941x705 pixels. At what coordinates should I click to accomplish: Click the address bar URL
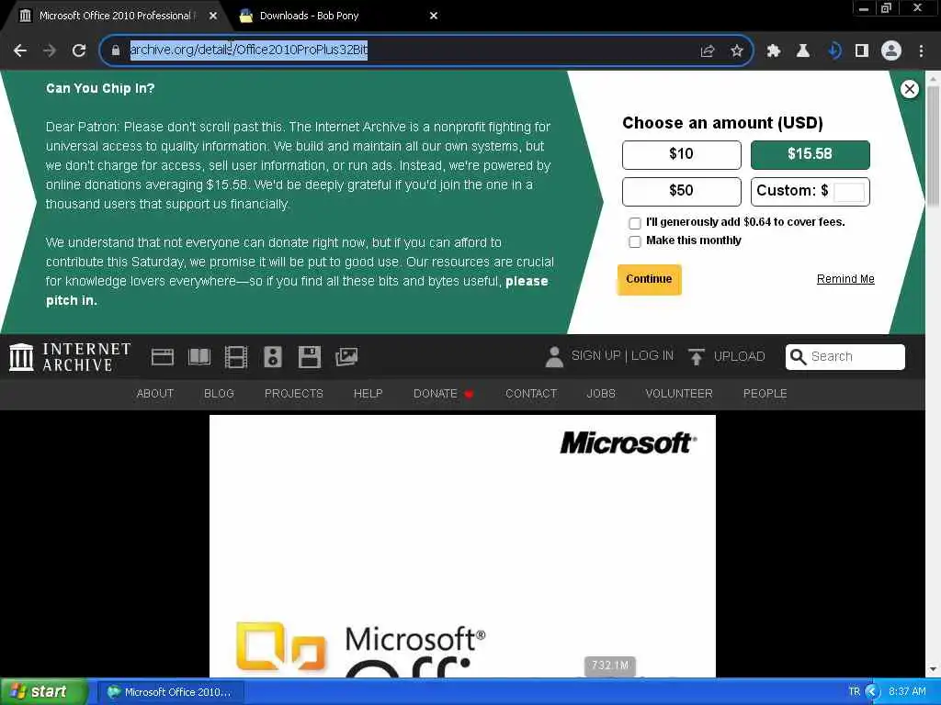(x=249, y=50)
